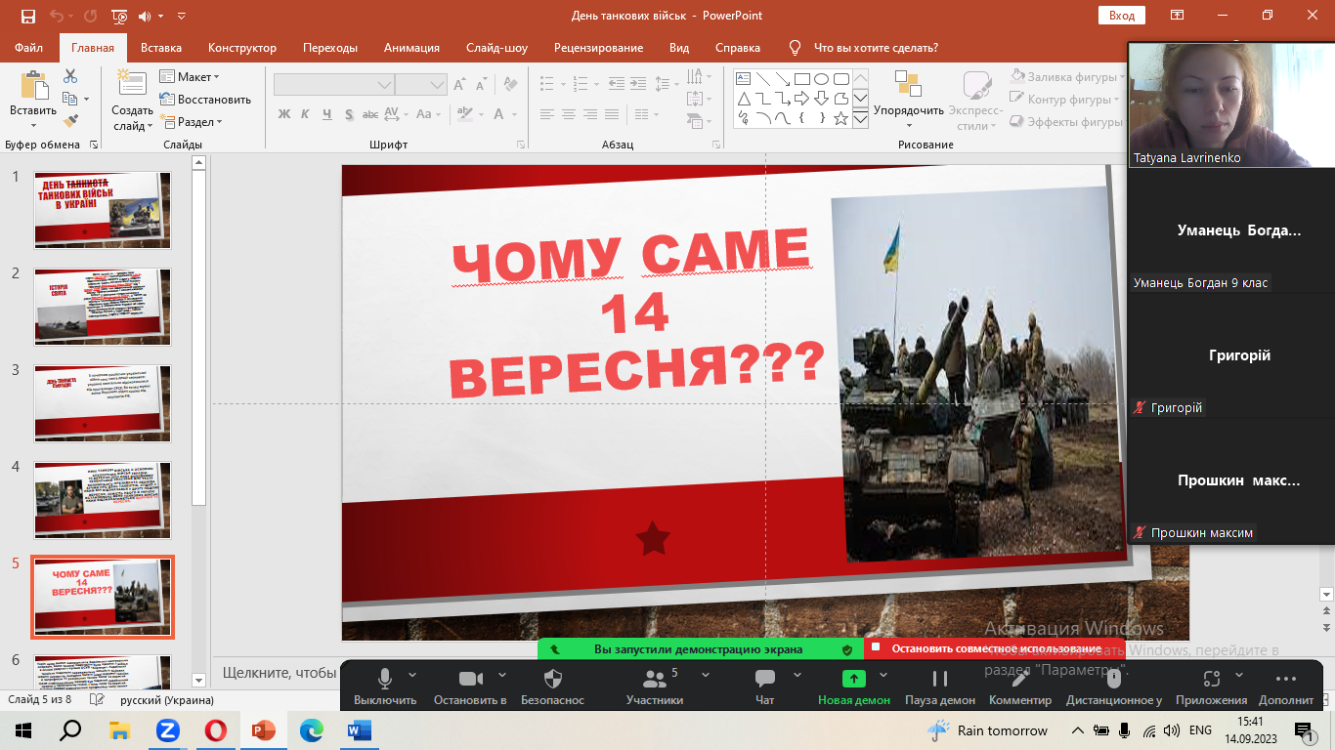
Task: Open Безопасность shield in Zoom toolbar
Action: tap(552, 687)
